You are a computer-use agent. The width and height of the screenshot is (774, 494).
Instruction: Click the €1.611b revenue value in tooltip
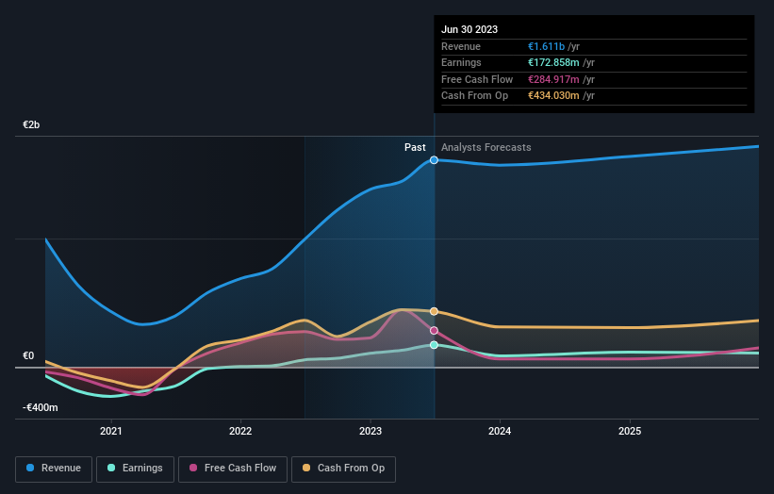(546, 46)
